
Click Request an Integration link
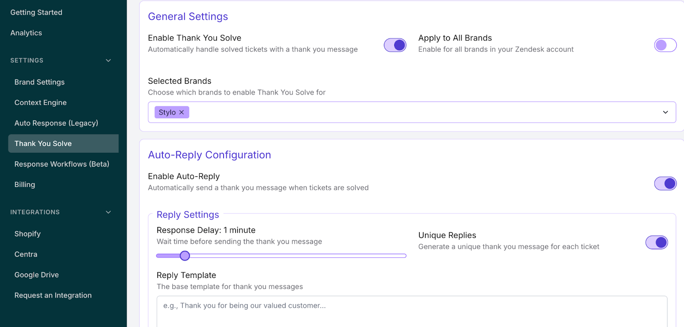[53, 295]
